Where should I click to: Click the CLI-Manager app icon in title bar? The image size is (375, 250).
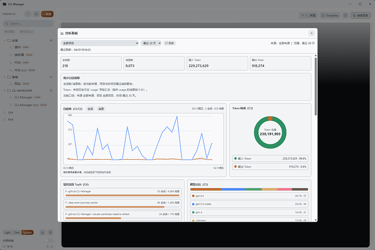(x=4, y=4)
